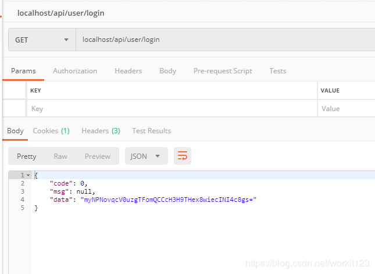Switch response view to Raw
This screenshot has height=274, width=375.
[x=60, y=156]
